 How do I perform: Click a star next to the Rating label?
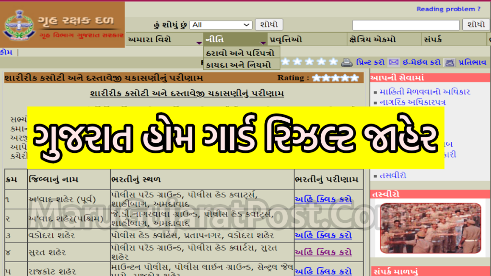[x=335, y=78]
